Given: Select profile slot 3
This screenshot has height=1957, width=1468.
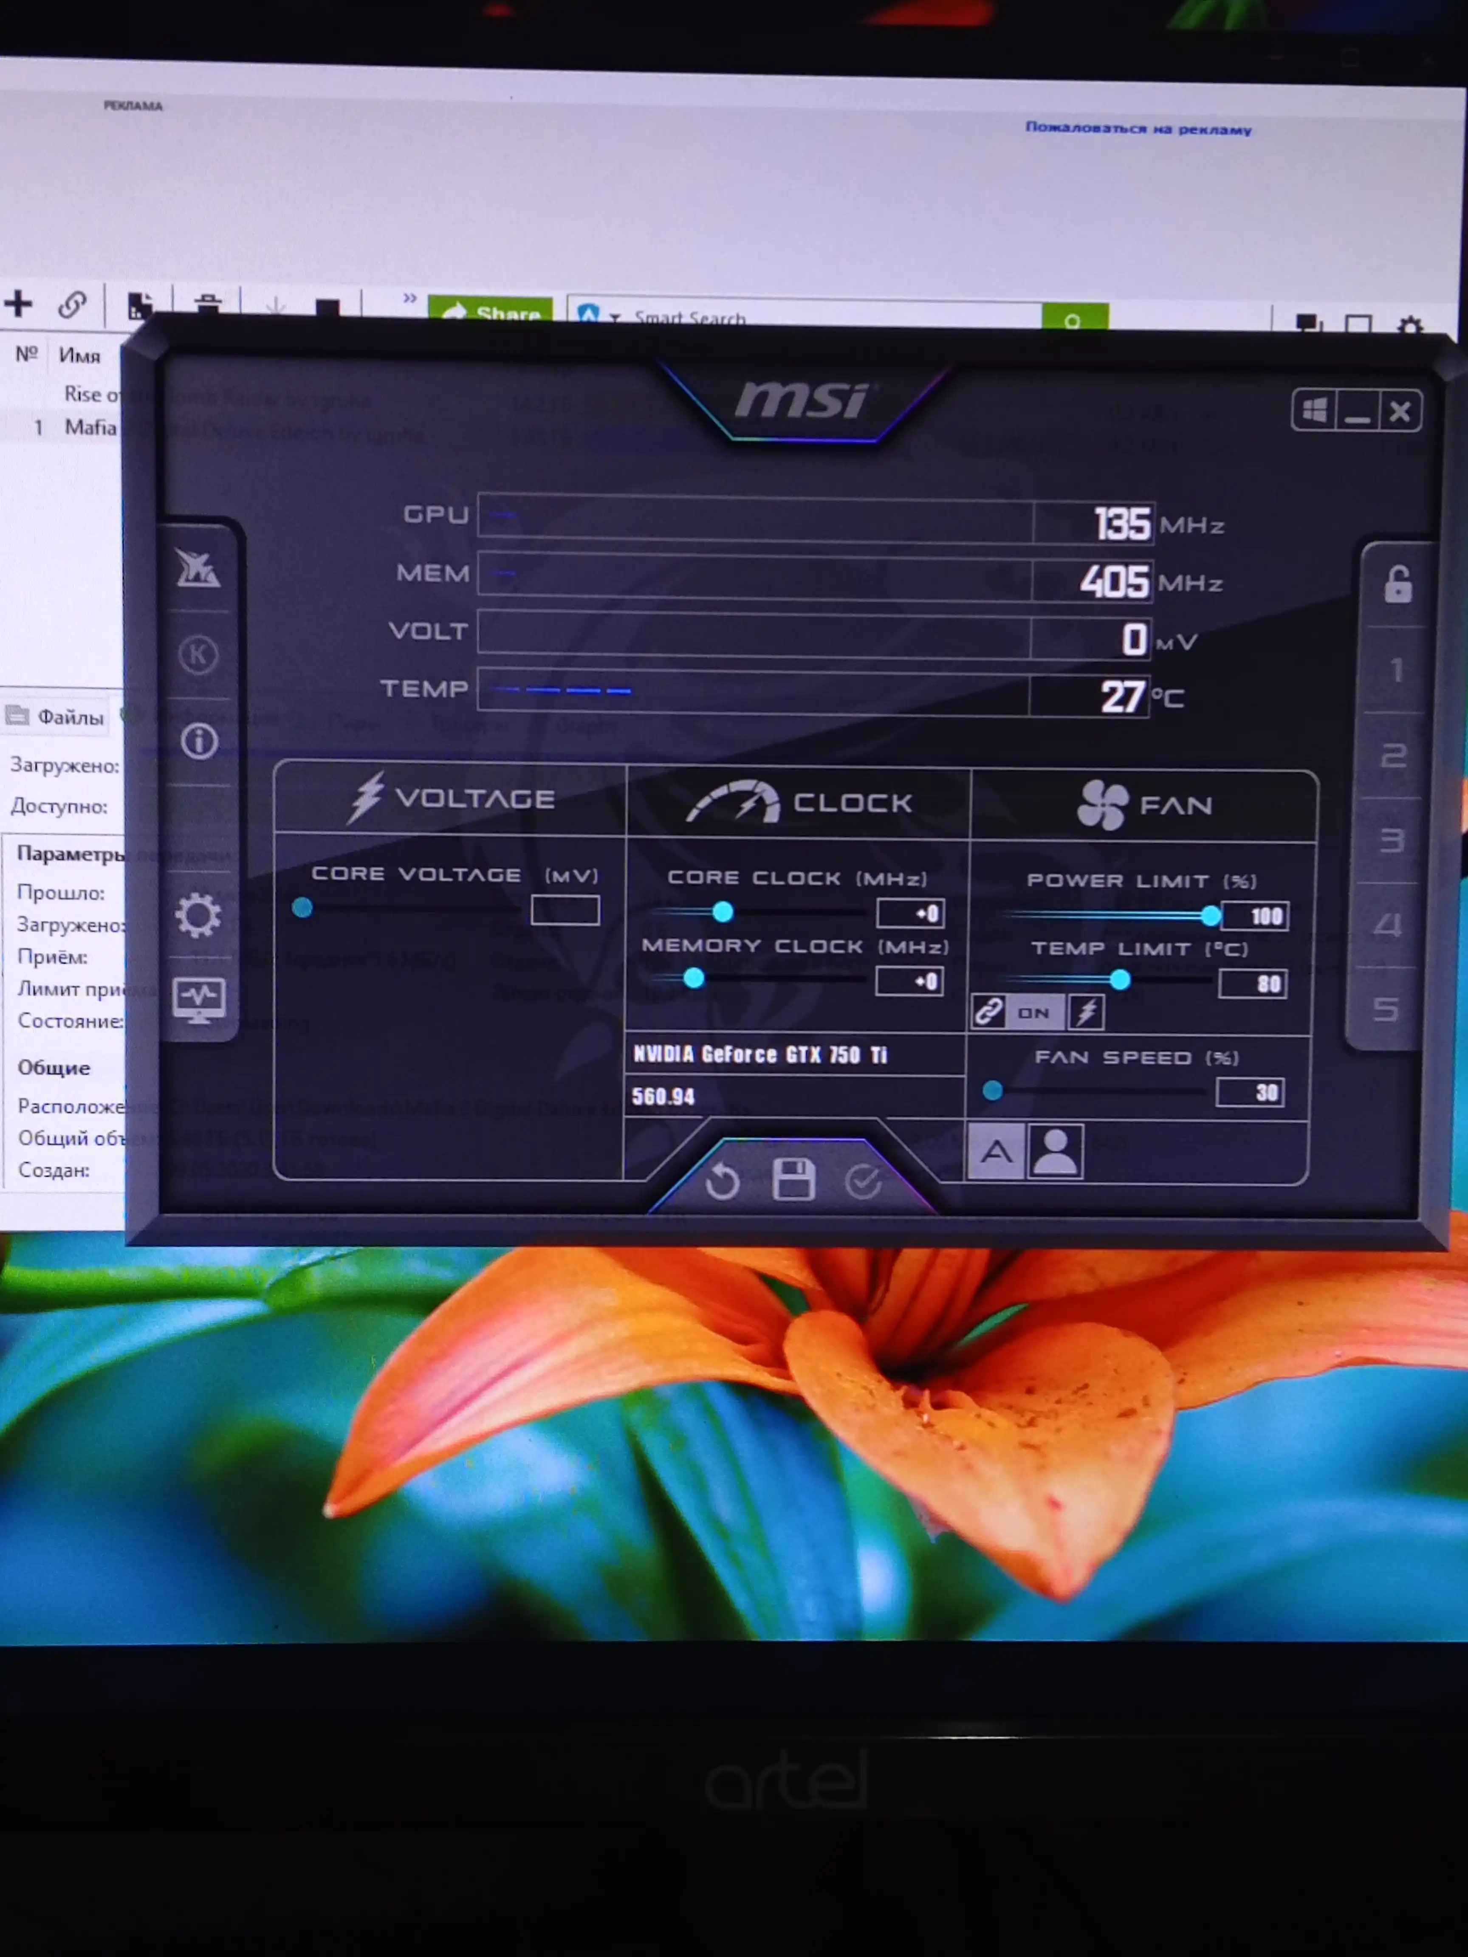Looking at the screenshot, I should (1392, 840).
